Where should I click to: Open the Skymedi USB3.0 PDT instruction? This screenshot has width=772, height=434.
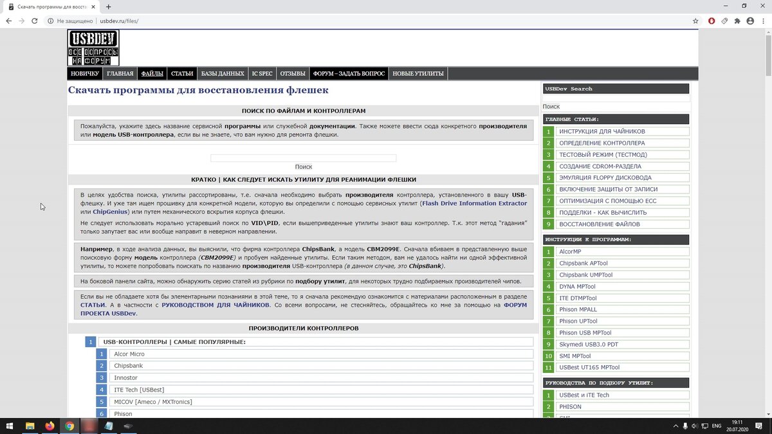click(622, 344)
